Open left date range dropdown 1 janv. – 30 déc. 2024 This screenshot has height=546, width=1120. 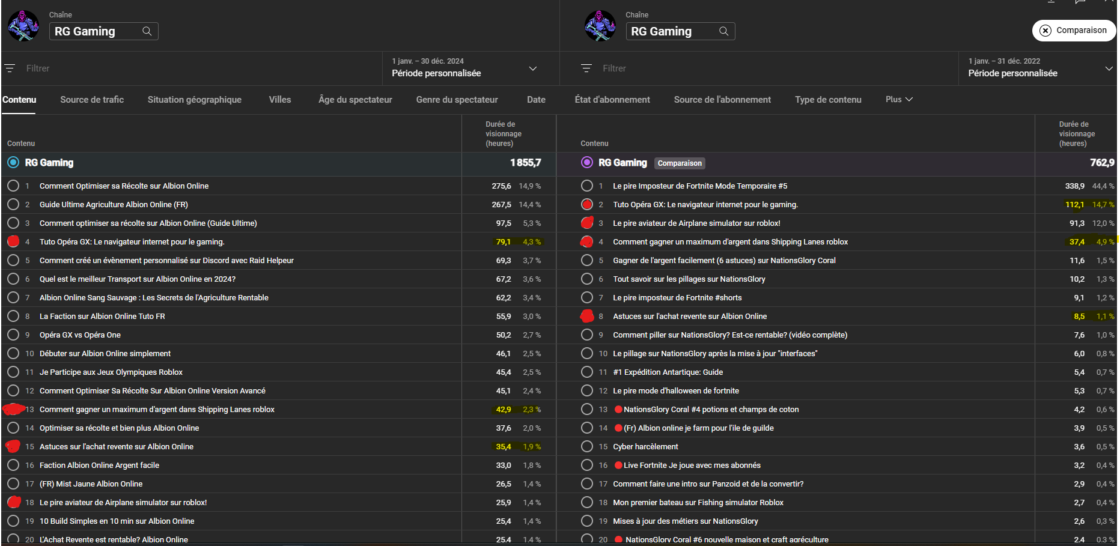click(x=470, y=68)
